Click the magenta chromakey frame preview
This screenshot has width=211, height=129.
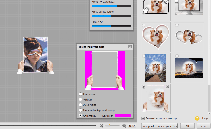coord(105,70)
